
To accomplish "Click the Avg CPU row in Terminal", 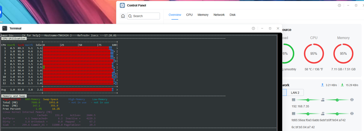I will point(59,90).
